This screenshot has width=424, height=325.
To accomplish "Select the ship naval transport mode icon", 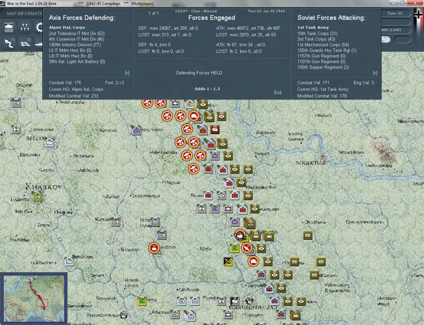I will [x=39, y=43].
